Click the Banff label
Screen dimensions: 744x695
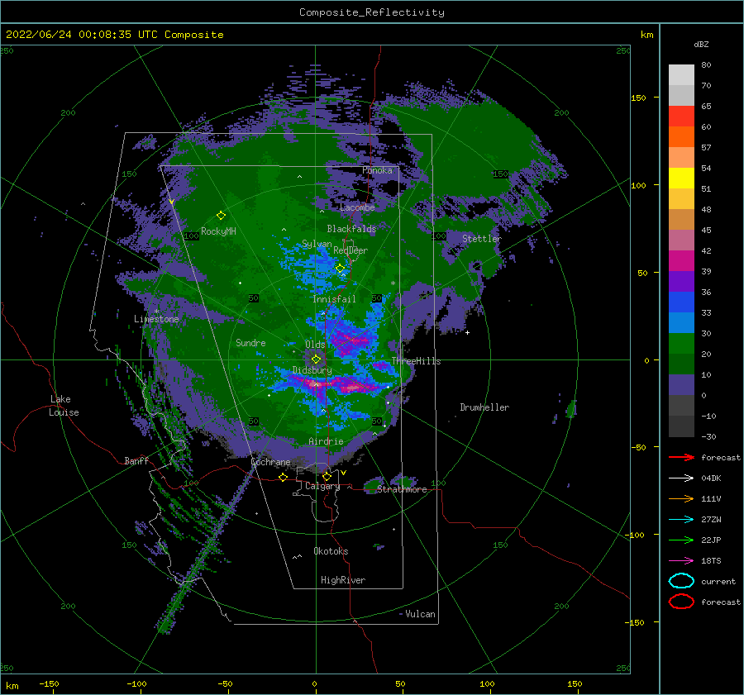(136, 461)
